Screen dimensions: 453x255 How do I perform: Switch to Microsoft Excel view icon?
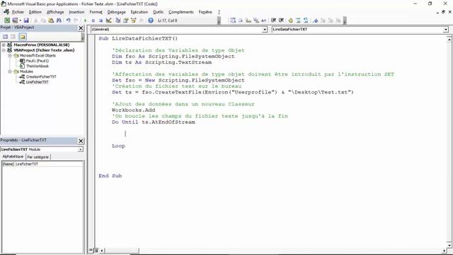coord(7,21)
